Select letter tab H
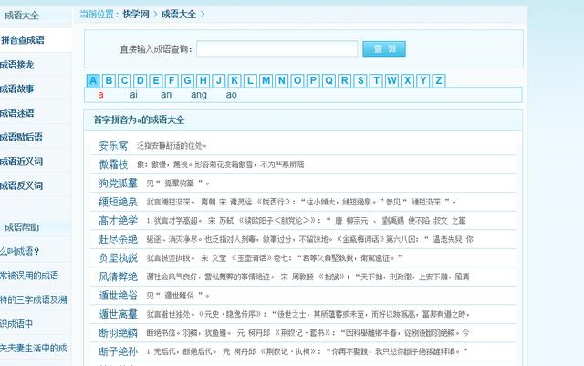Screen dimensions: 584x366 click(x=203, y=80)
